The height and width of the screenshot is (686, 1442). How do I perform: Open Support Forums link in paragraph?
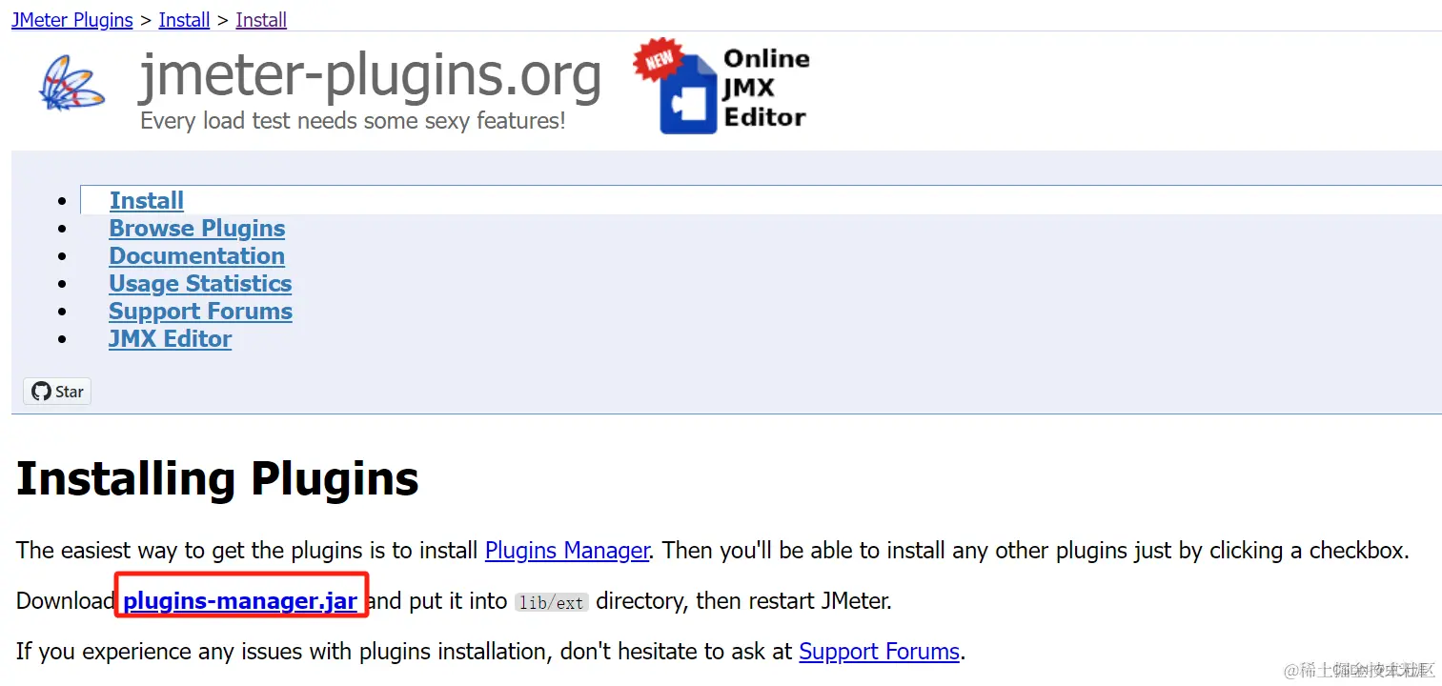879,652
